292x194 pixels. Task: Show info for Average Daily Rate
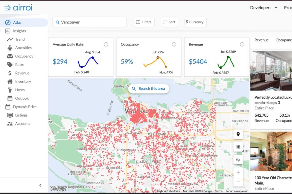106,44
